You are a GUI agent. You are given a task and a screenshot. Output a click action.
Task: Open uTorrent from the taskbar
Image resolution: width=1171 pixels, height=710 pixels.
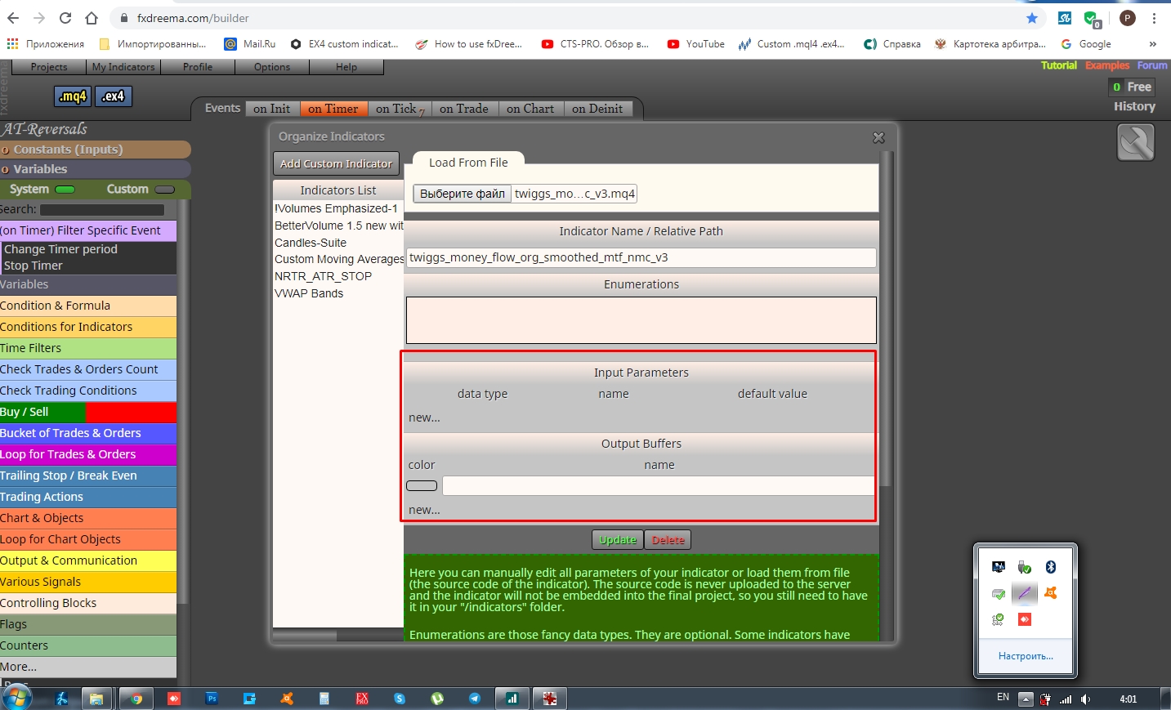(437, 699)
